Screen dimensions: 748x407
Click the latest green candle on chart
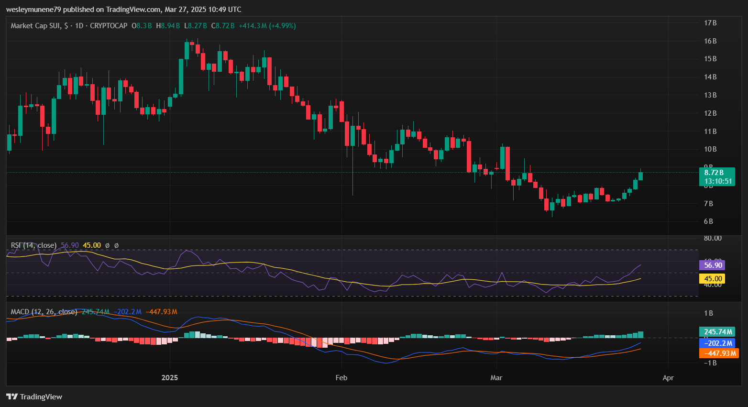coord(640,176)
